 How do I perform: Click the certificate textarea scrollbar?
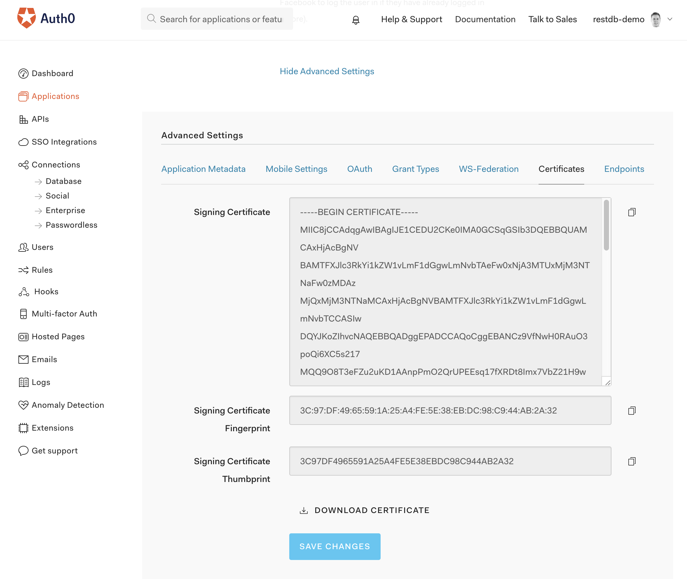pyautogui.click(x=606, y=225)
